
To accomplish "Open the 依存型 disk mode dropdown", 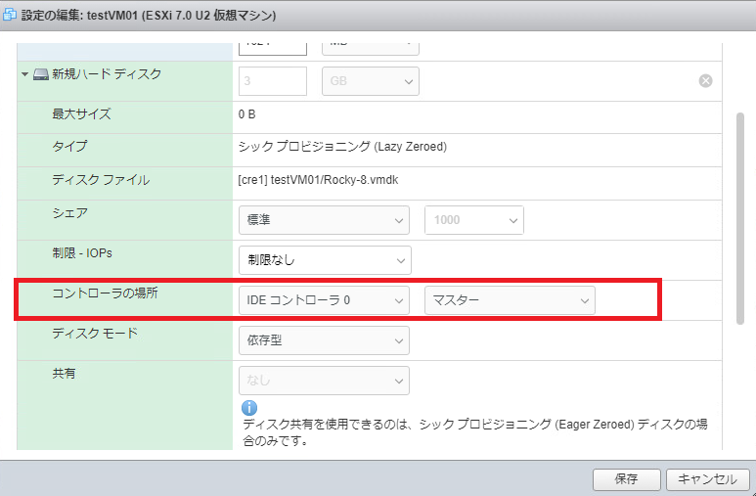I will click(324, 340).
